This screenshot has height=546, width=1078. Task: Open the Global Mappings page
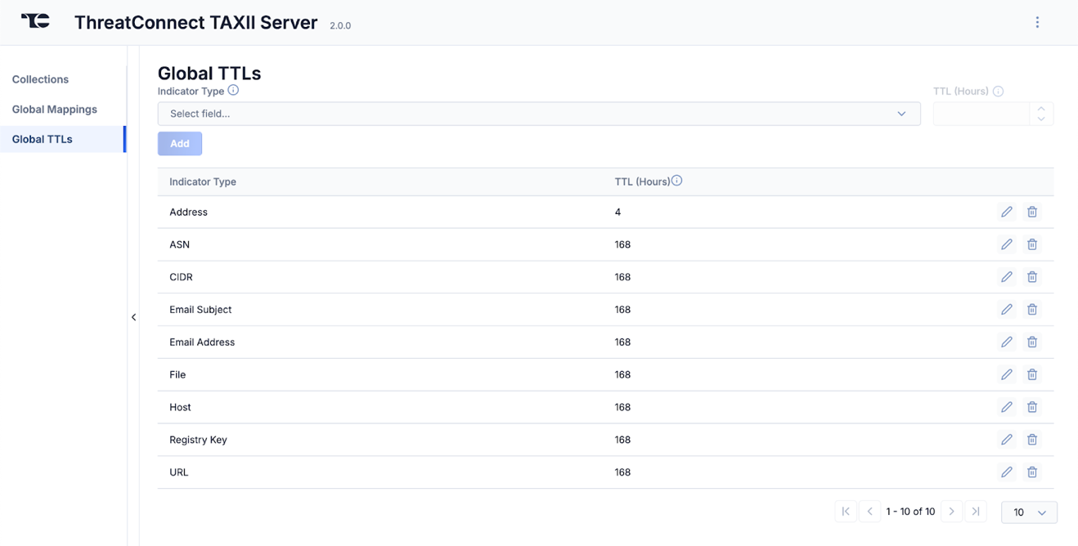click(55, 109)
